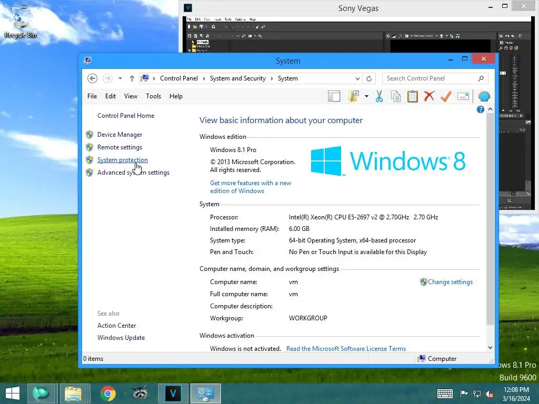Screen dimensions: 539x404
Task: Select the Recycle Bin desktop icon
Action: pos(21,22)
